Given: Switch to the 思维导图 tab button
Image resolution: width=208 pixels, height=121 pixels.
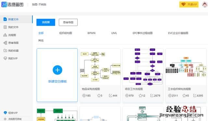Looking at the screenshot, I should coord(68,22).
